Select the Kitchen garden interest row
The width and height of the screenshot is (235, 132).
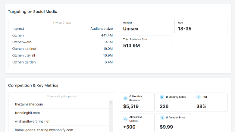click(62, 62)
